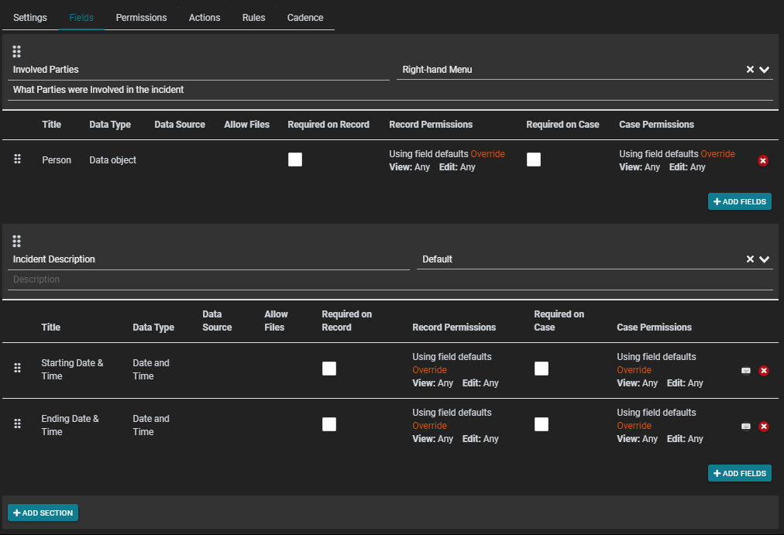The height and width of the screenshot is (535, 784).
Task: Override record permissions for Starting Date & Time
Action: (429, 369)
